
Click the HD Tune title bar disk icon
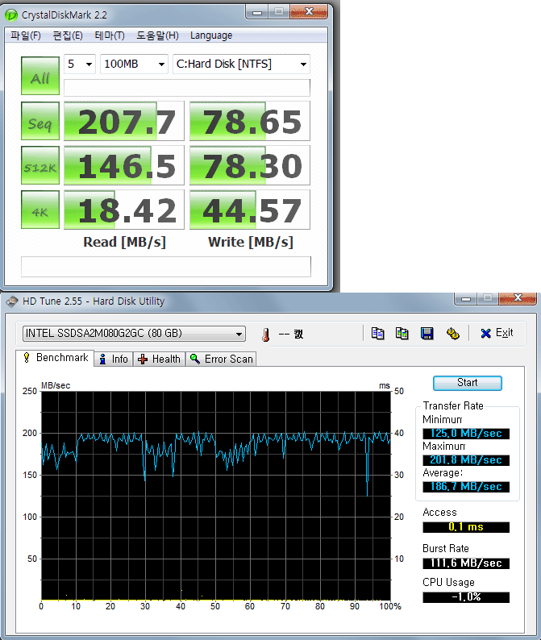tap(12, 301)
